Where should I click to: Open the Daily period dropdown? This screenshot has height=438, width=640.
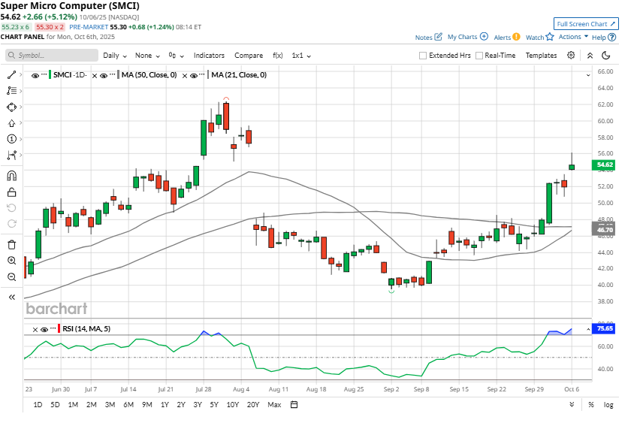tap(115, 56)
